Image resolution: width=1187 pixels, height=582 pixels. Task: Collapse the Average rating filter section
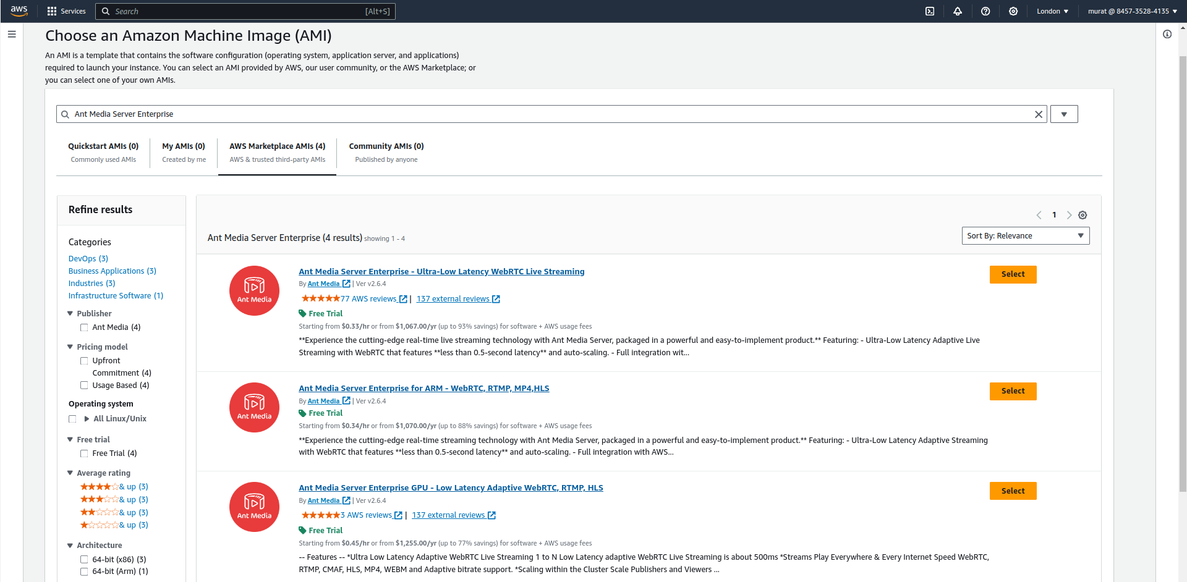point(70,473)
